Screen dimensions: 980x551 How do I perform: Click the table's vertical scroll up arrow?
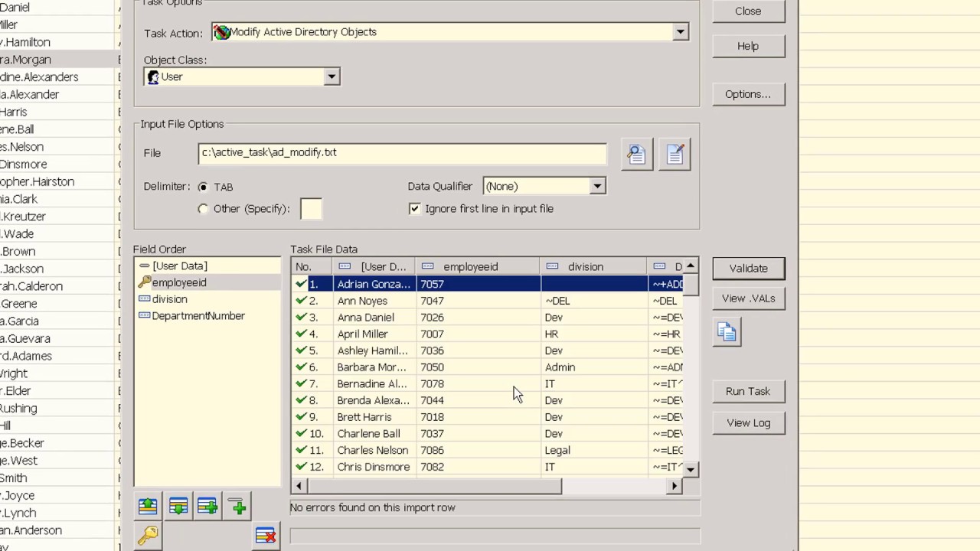coord(691,266)
